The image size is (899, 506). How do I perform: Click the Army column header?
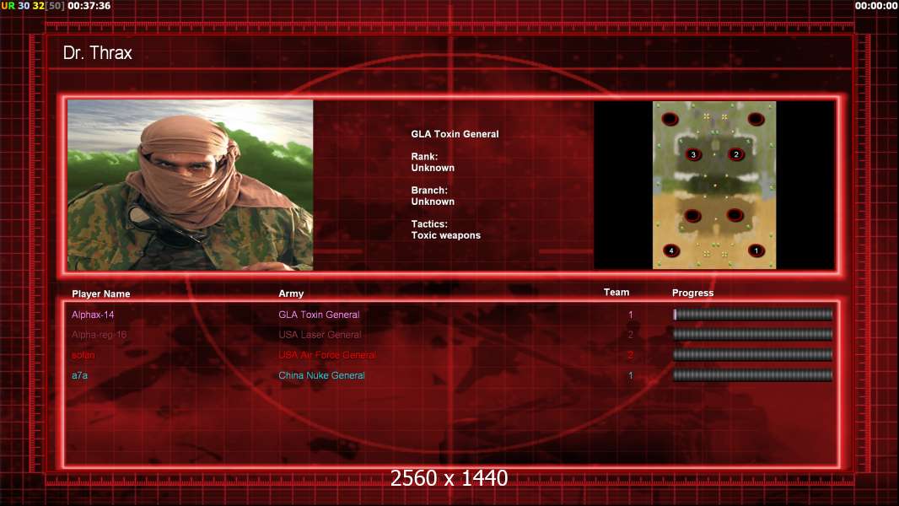tap(291, 293)
